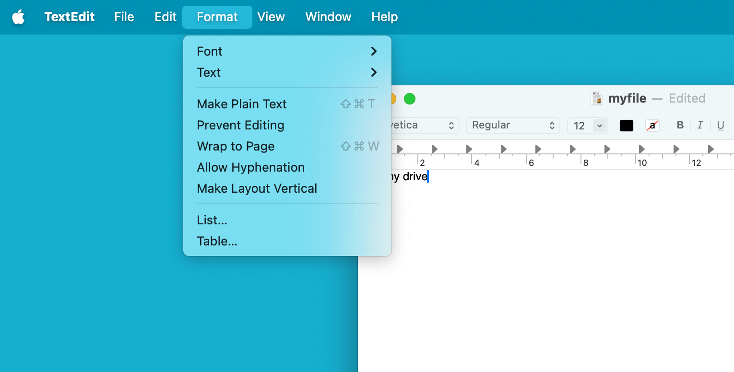The image size is (734, 372).
Task: Toggle Bold text formatting button
Action: 680,125
